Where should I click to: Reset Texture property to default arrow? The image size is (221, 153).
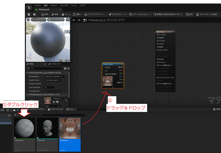66,100
